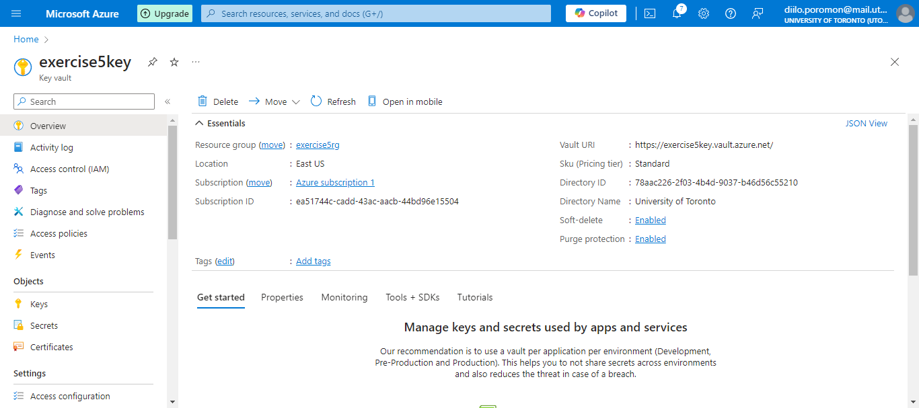Collapse the Essentials section
Viewport: 919px width, 408px height.
pos(199,123)
